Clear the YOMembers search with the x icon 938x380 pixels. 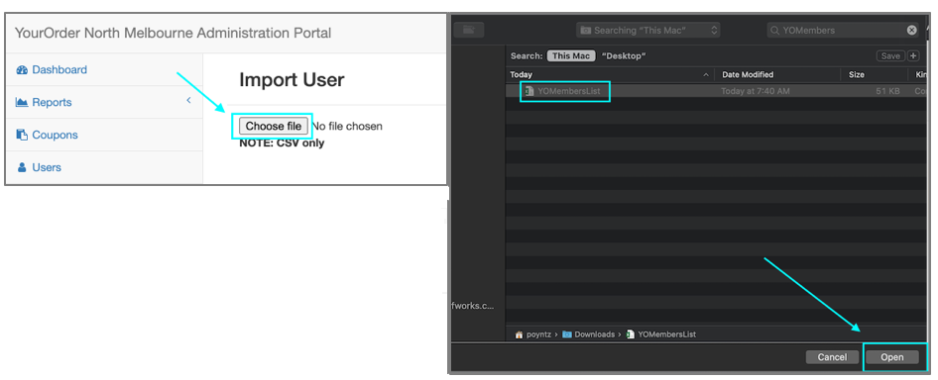tap(911, 30)
